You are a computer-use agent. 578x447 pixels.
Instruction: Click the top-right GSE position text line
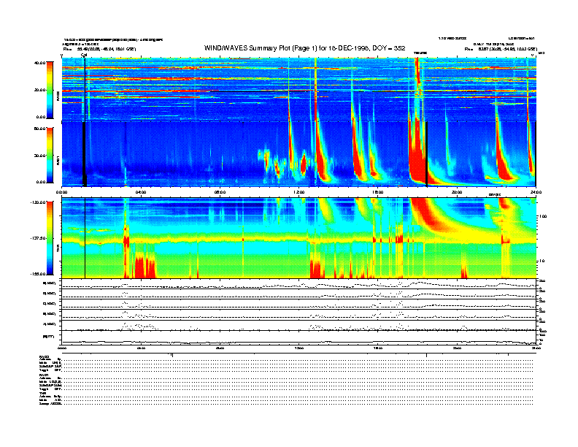pos(501,49)
